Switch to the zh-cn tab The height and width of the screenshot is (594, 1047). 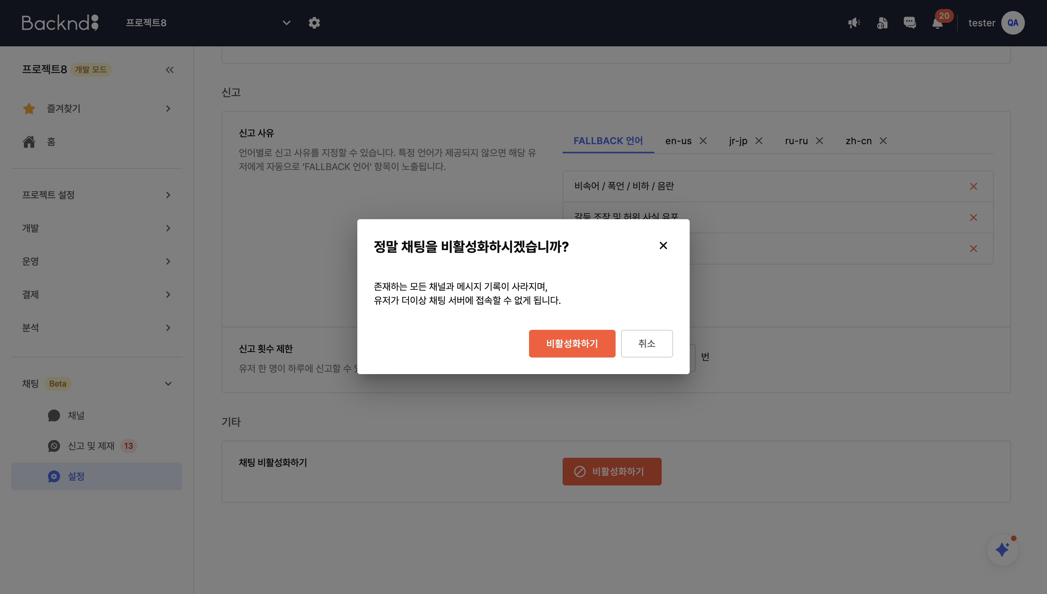pyautogui.click(x=859, y=141)
